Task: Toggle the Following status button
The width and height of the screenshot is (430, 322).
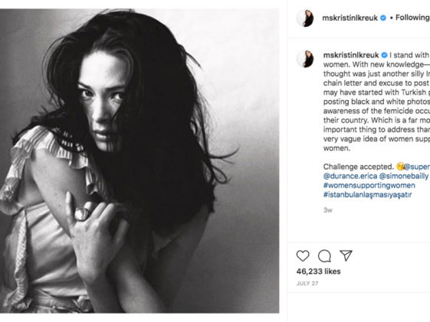Action: point(412,18)
